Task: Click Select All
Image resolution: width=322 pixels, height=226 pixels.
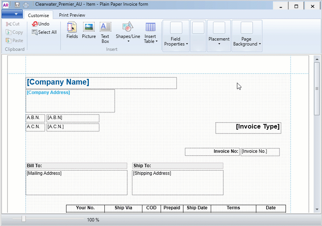Action: 44,32
